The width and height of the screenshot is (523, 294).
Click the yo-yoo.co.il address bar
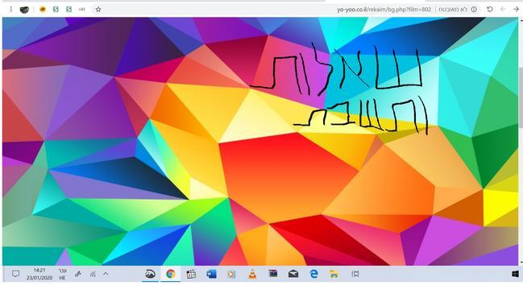click(384, 10)
